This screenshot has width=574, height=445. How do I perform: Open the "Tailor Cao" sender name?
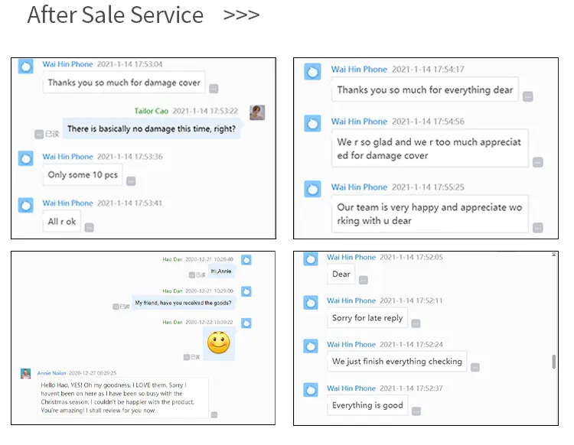152,111
